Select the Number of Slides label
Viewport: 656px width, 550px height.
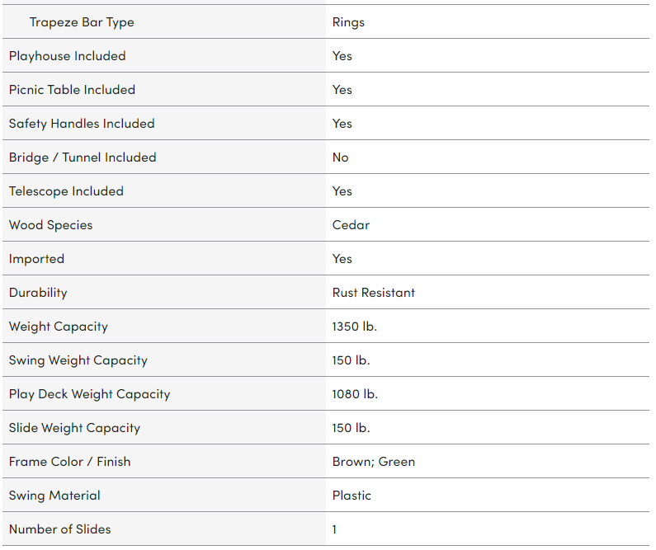pyautogui.click(x=59, y=529)
